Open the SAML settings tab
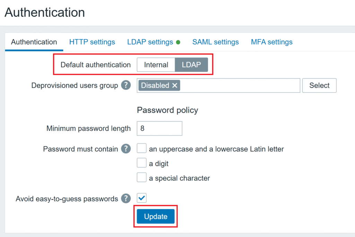 pyautogui.click(x=215, y=42)
